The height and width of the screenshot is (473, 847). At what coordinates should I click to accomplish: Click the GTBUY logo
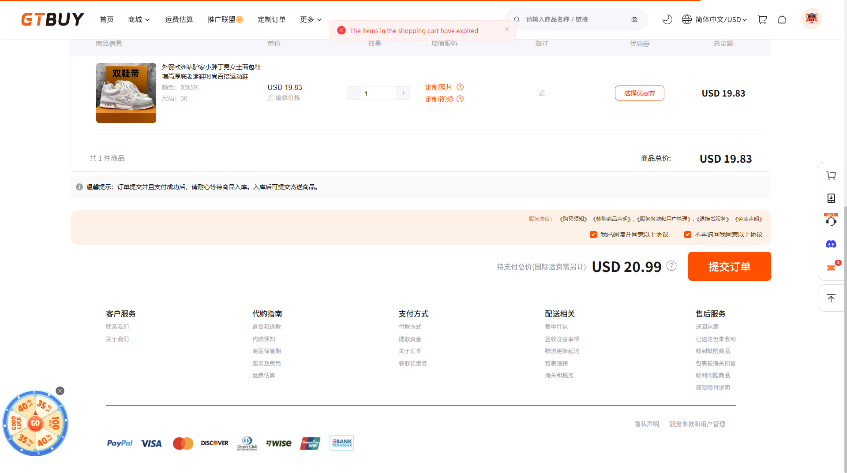[x=52, y=19]
